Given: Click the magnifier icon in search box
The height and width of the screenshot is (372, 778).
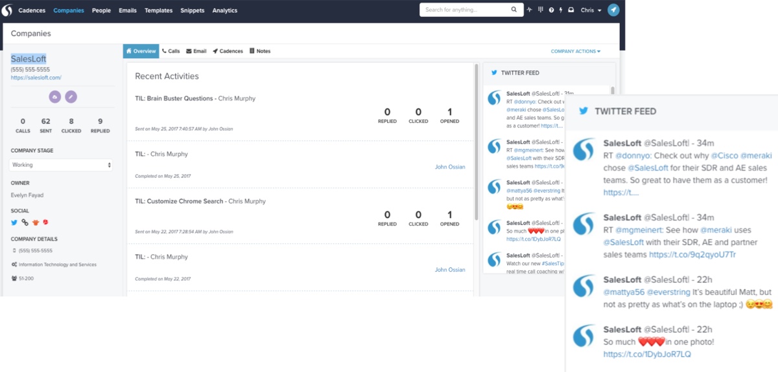Looking at the screenshot, I should pyautogui.click(x=514, y=10).
